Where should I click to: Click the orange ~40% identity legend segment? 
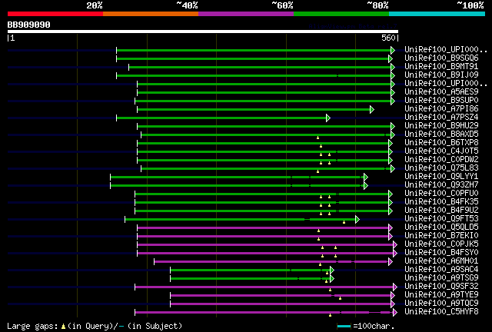point(151,14)
